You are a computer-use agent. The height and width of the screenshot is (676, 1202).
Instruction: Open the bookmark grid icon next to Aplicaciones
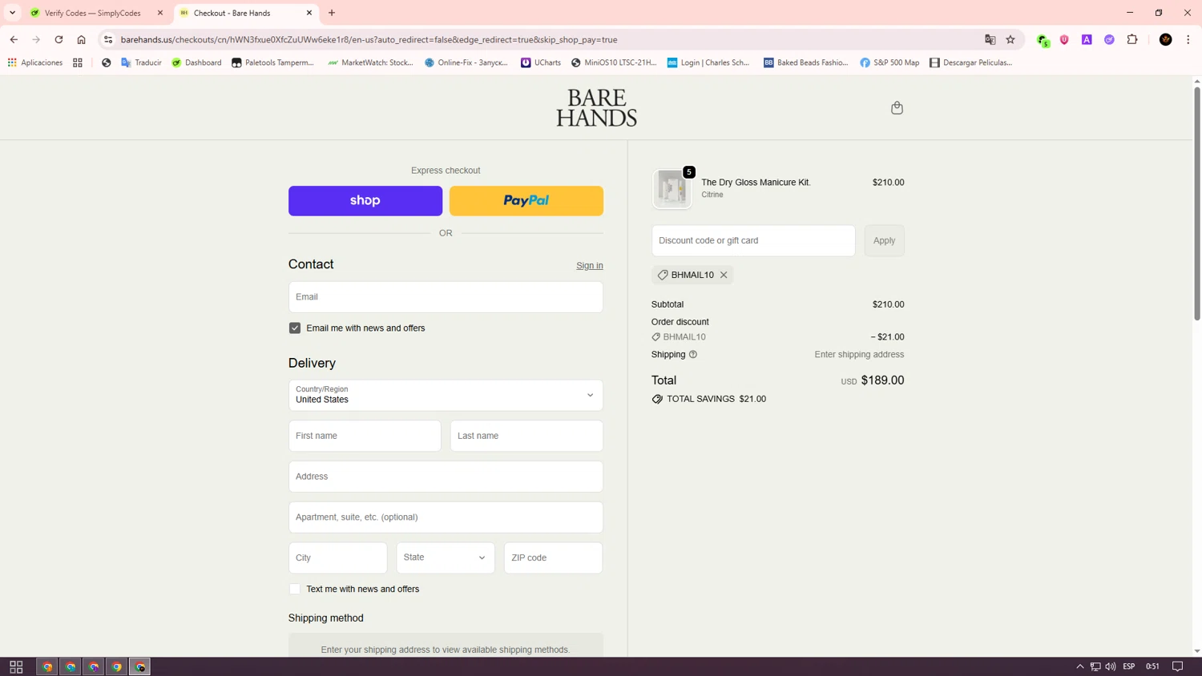tap(78, 62)
